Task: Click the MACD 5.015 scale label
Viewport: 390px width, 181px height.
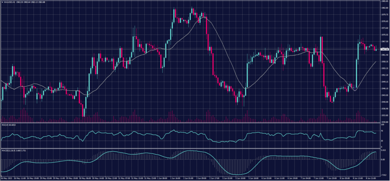Action: (x=384, y=150)
